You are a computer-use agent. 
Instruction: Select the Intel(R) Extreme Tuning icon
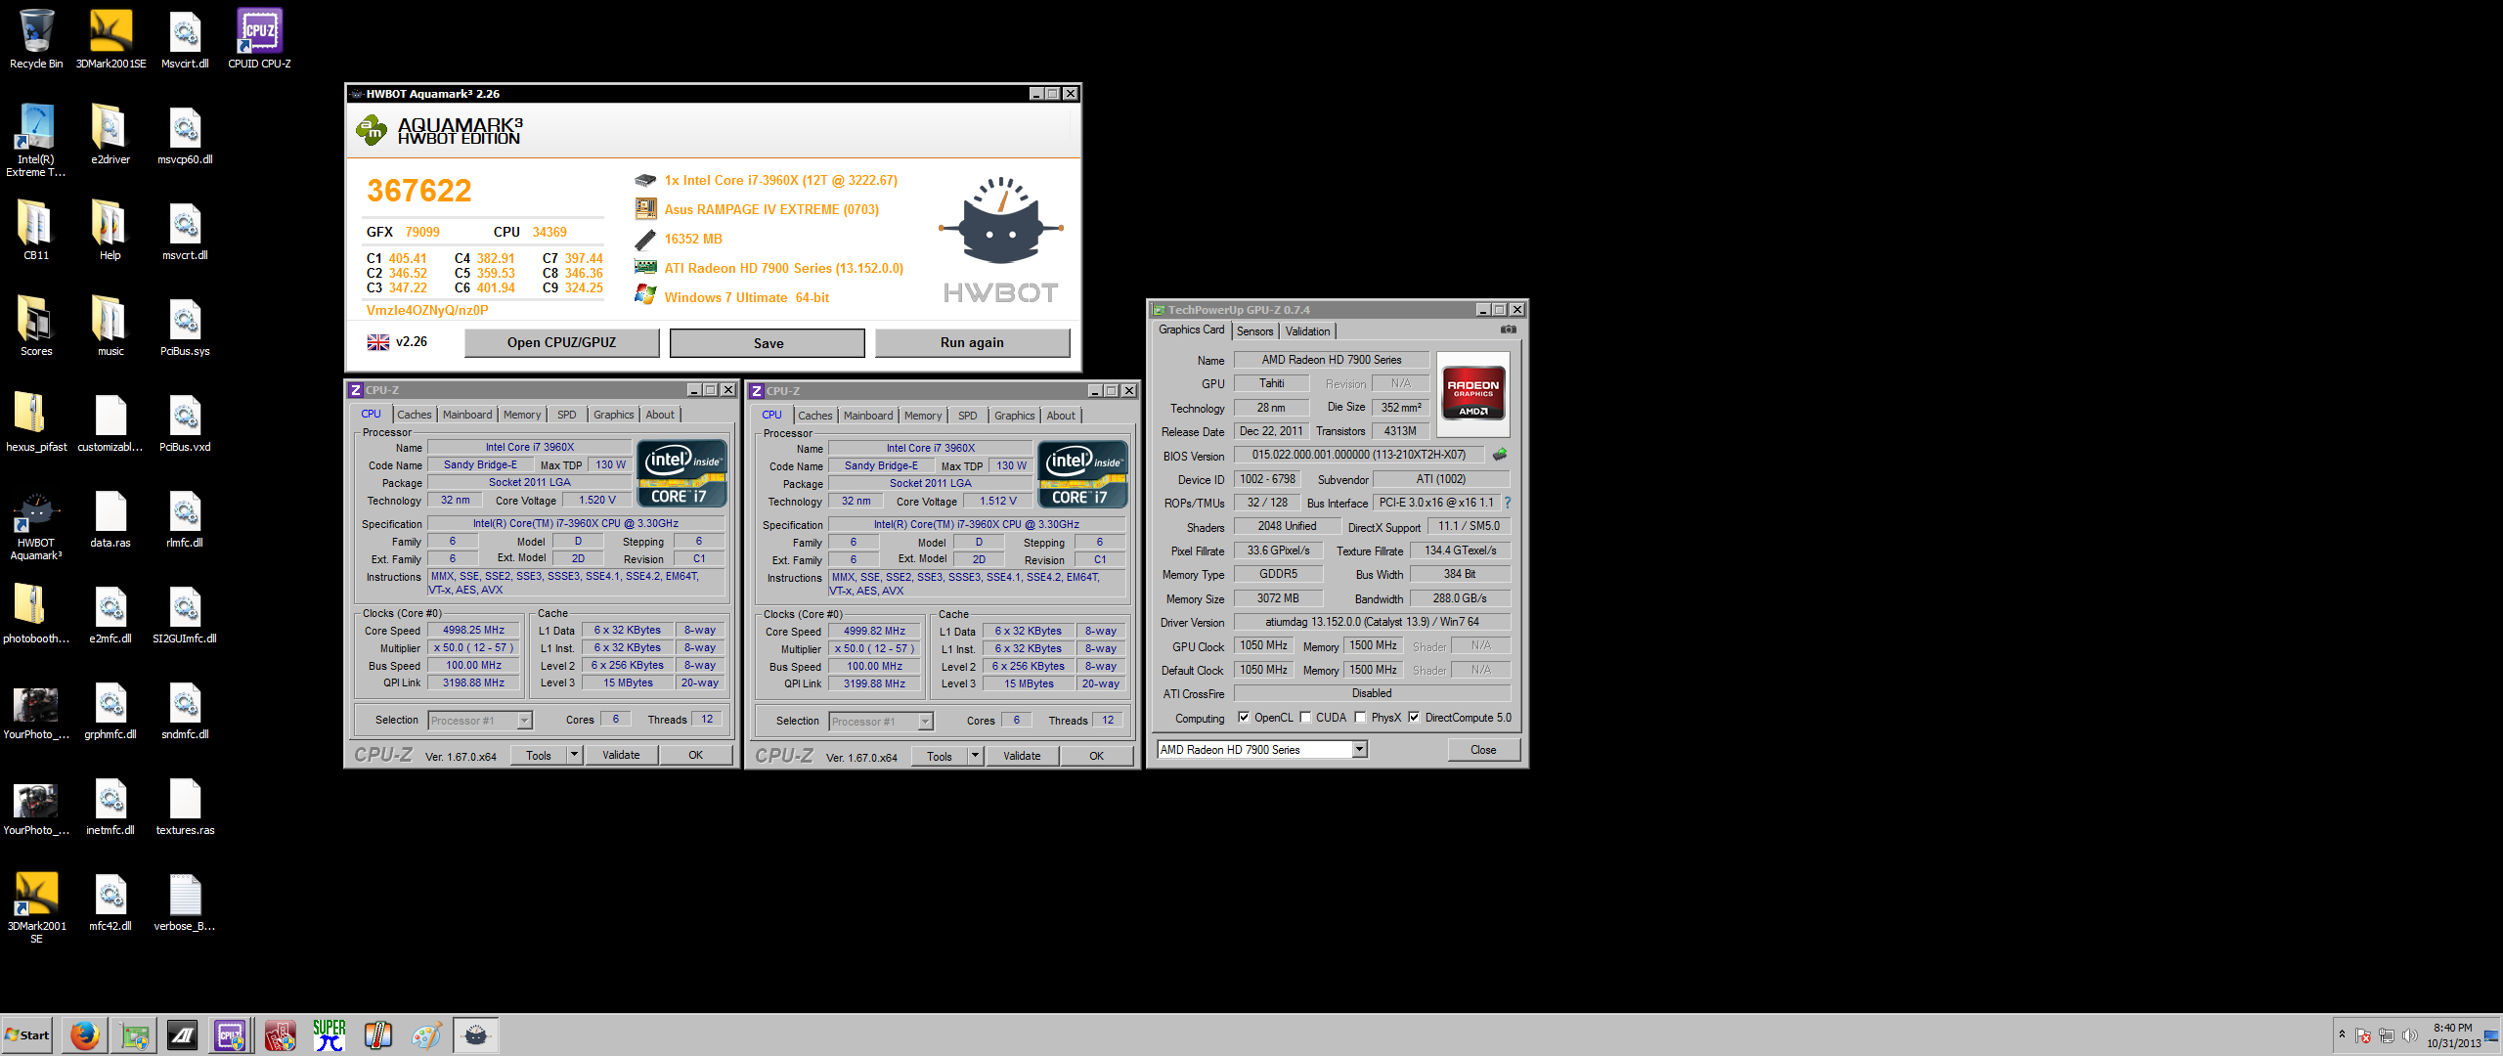coord(36,140)
